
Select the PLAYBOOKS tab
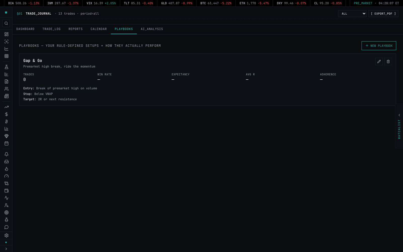coord(124,29)
